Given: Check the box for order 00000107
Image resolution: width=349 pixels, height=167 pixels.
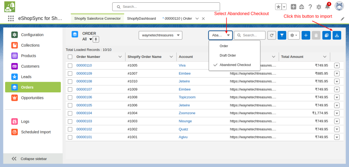Looking at the screenshot, I should click(70, 89).
